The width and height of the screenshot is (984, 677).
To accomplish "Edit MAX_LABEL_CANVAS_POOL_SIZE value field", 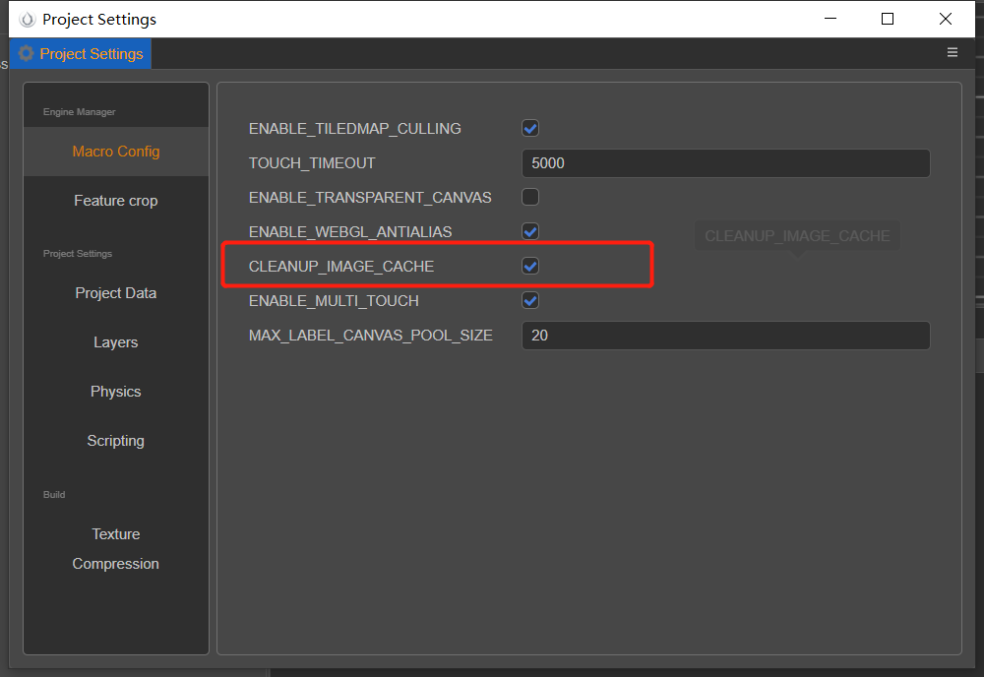I will (x=725, y=336).
